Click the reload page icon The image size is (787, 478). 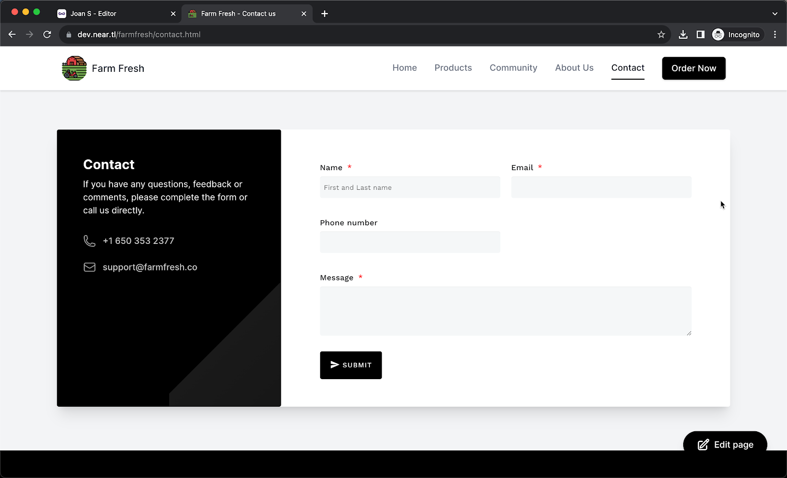(47, 34)
